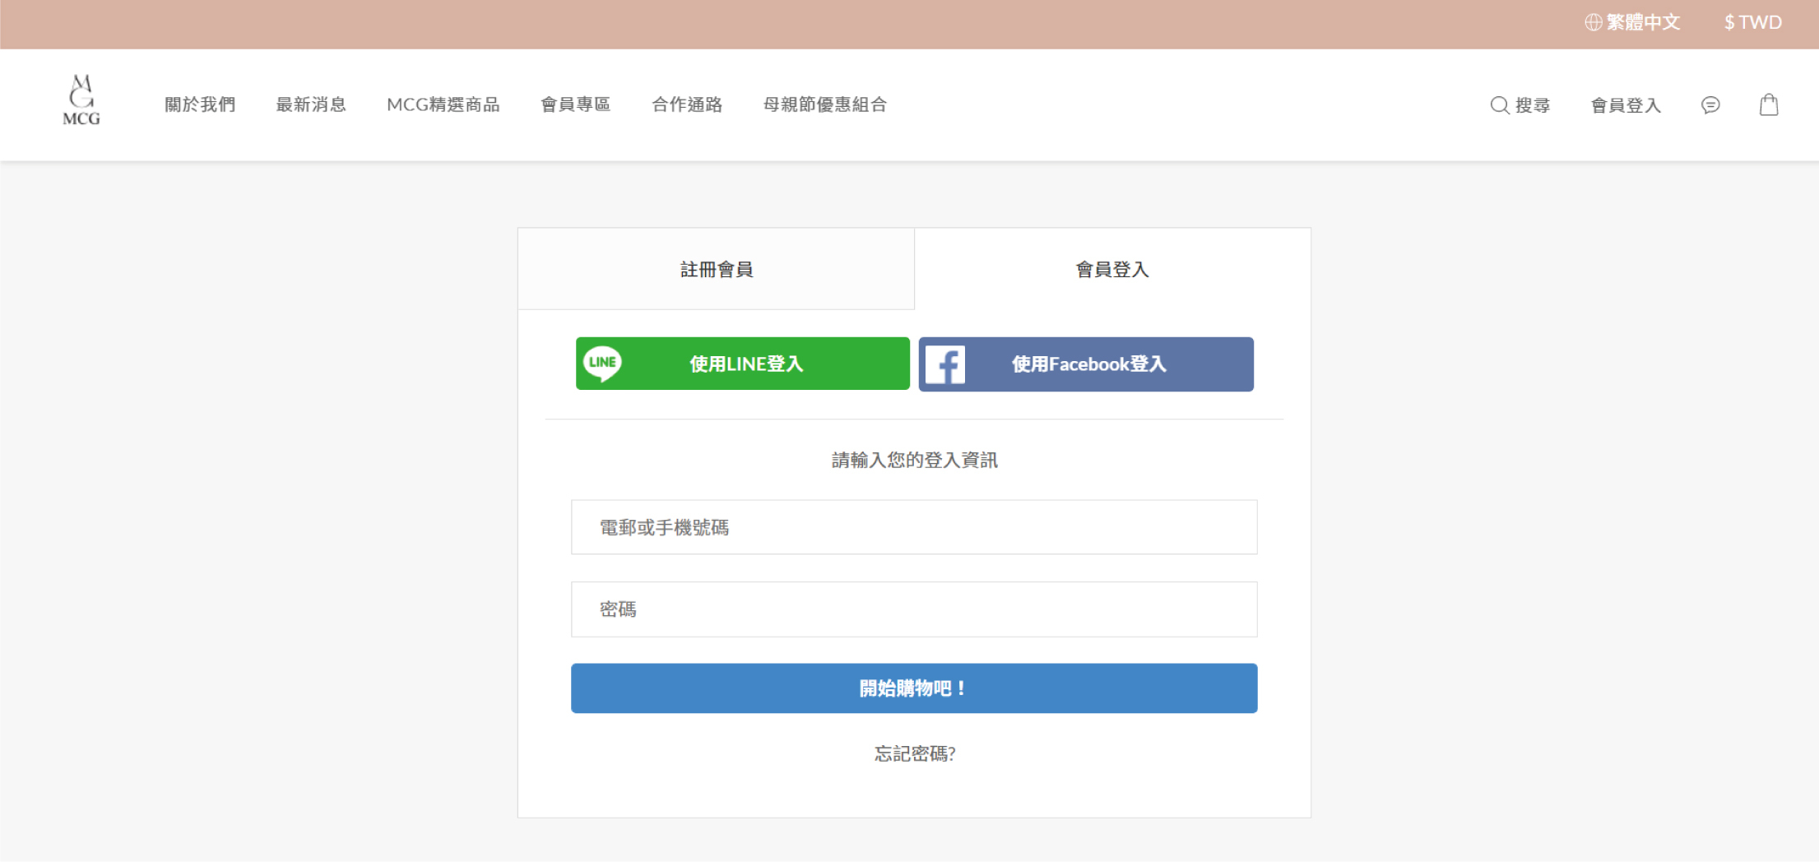The image size is (1819, 862).
Task: Switch to the 註冊會員 tab
Action: 716,269
